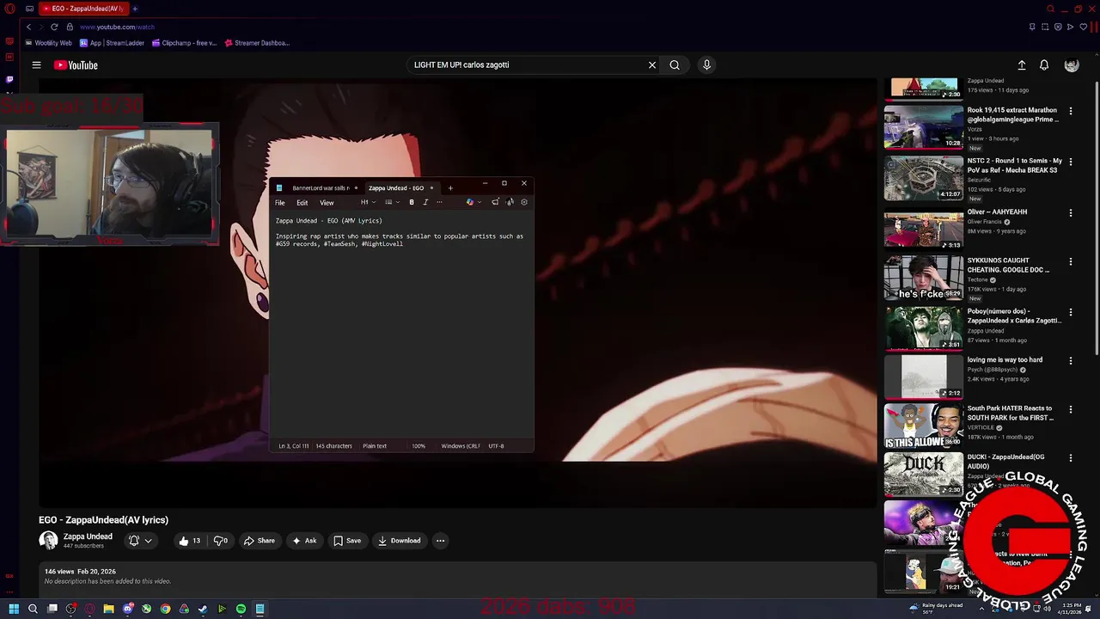Viewport: 1100px width, 619px height.
Task: Open Notepad File menu
Action: tap(280, 203)
